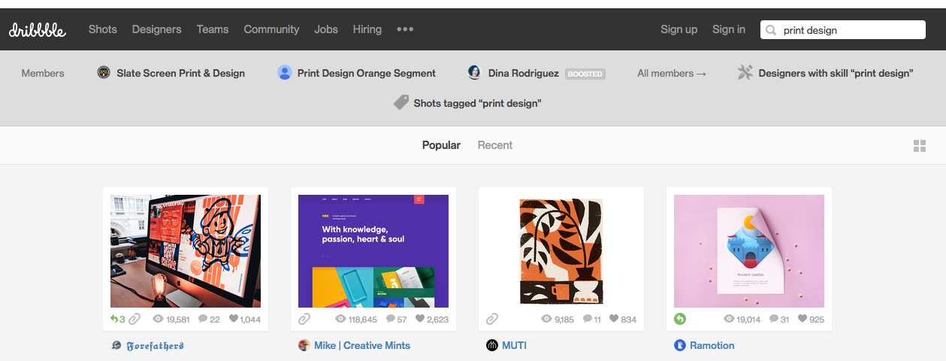Viewport: 946px width, 361px height.
Task: Go to the Jobs page
Action: [326, 29]
